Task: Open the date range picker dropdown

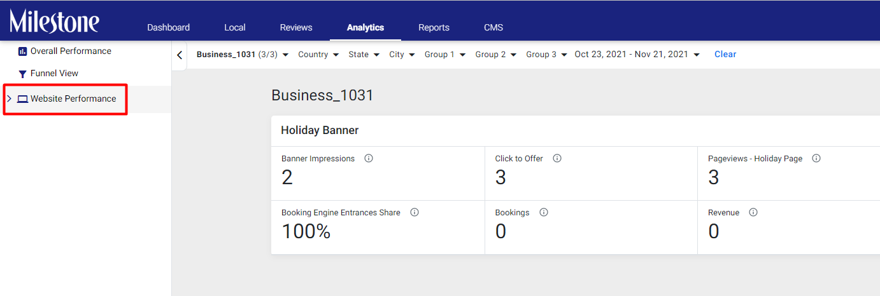Action: point(637,55)
